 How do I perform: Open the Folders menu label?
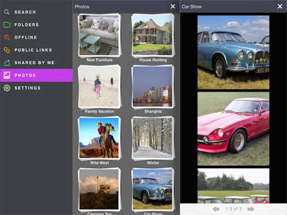tap(26, 25)
